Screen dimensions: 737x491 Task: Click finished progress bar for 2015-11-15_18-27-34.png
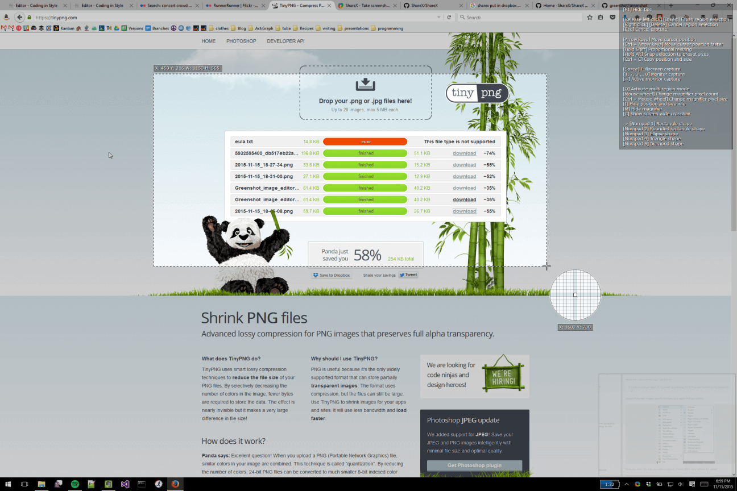coord(365,165)
